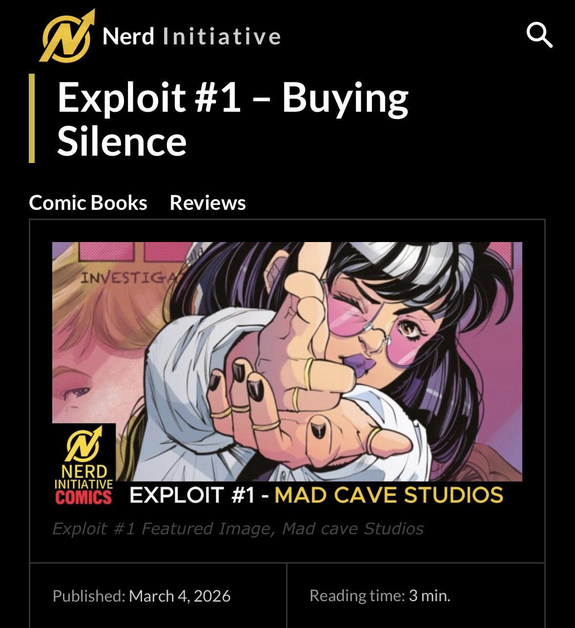Click the published date March 4, 2026
The height and width of the screenshot is (628, 575).
tap(180, 596)
